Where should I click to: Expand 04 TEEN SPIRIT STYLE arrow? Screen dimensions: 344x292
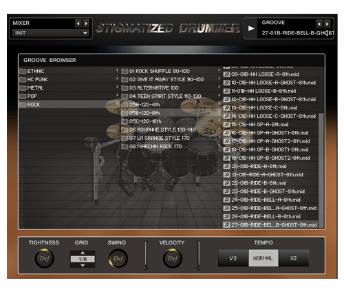tap(219, 95)
